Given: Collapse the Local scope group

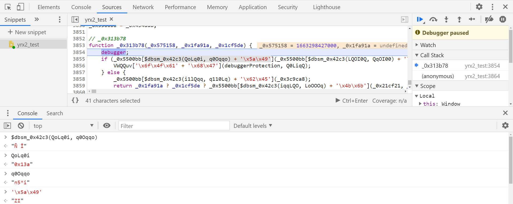Looking at the screenshot, I should pyautogui.click(x=425, y=96).
